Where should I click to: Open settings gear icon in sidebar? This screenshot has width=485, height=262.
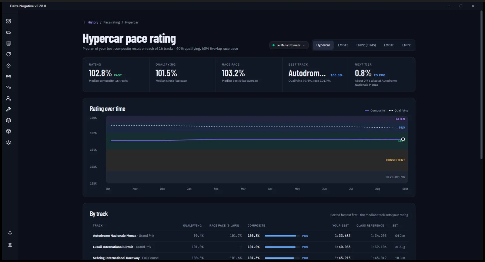[8, 142]
